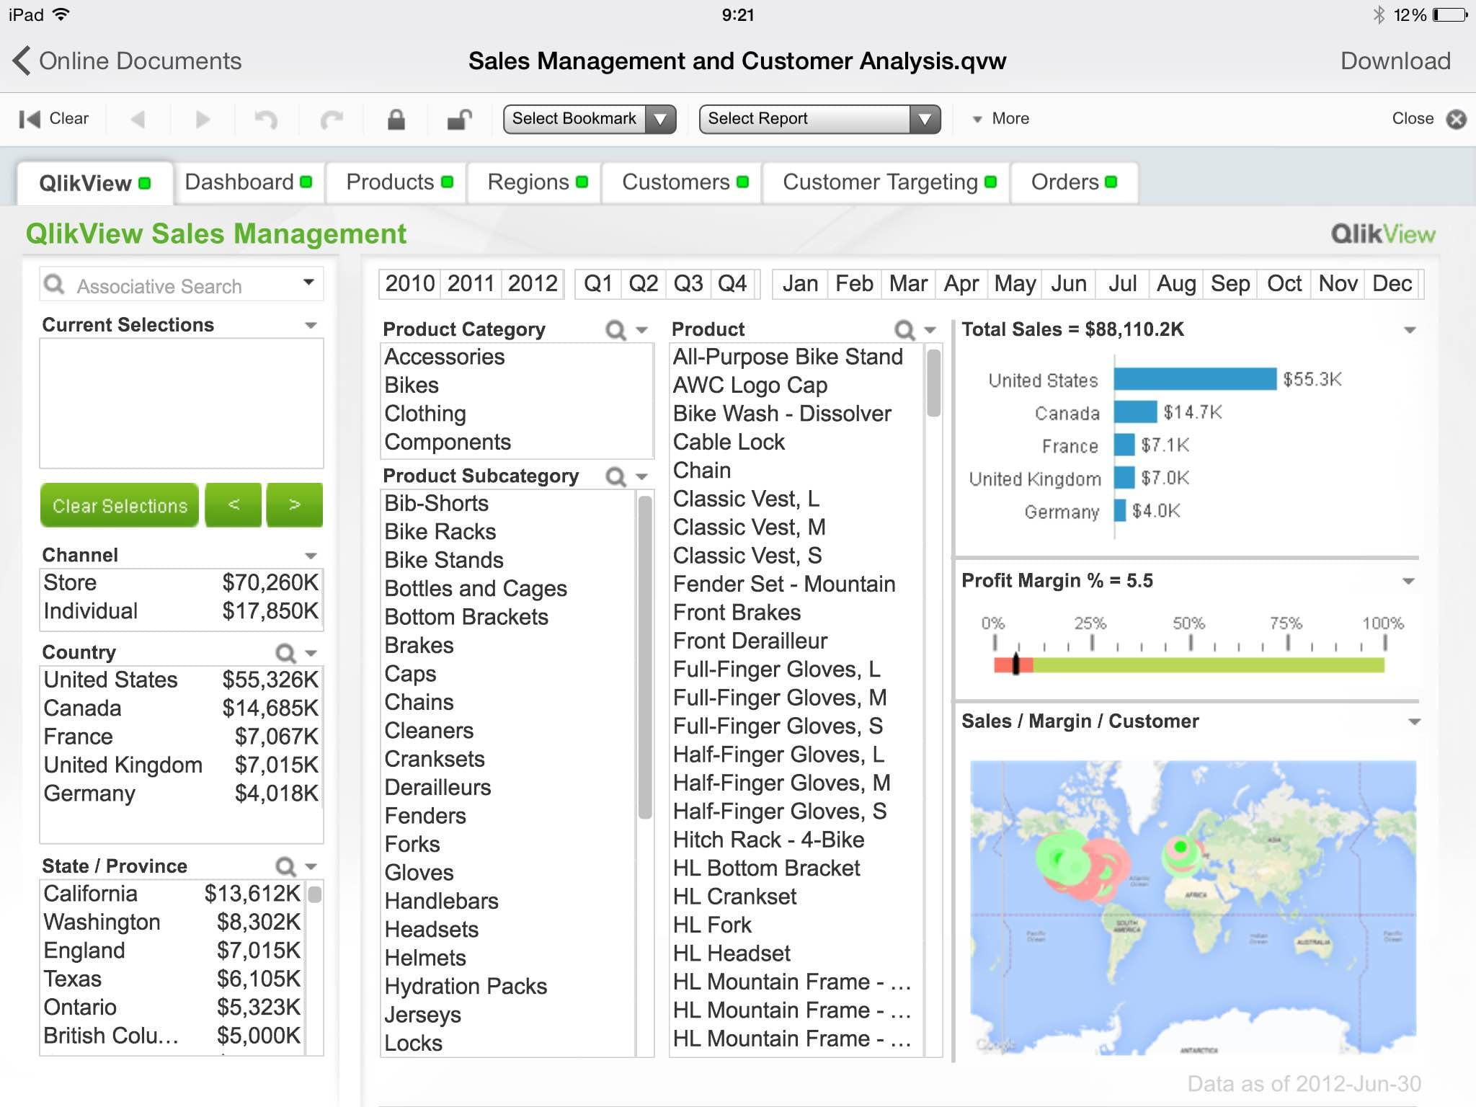Image resolution: width=1476 pixels, height=1107 pixels.
Task: Open search icon in Product Category header
Action: point(615,330)
